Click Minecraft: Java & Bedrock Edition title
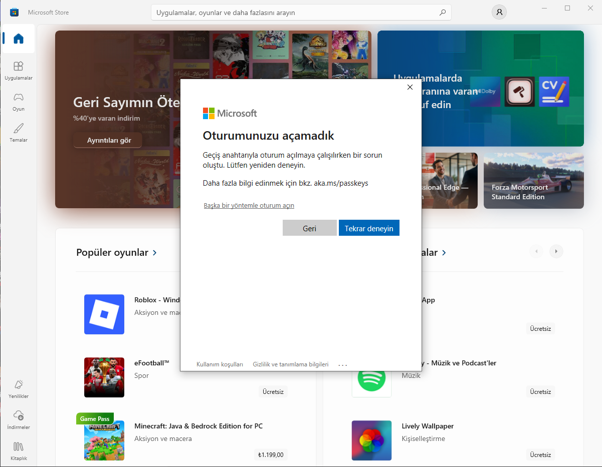This screenshot has height=467, width=602. coord(198,426)
